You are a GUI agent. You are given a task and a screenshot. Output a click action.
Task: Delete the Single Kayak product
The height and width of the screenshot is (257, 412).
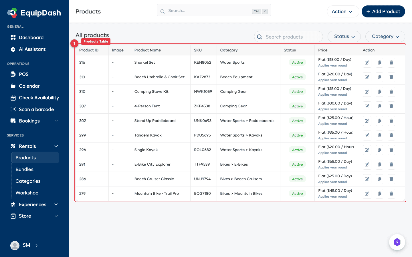click(x=391, y=150)
